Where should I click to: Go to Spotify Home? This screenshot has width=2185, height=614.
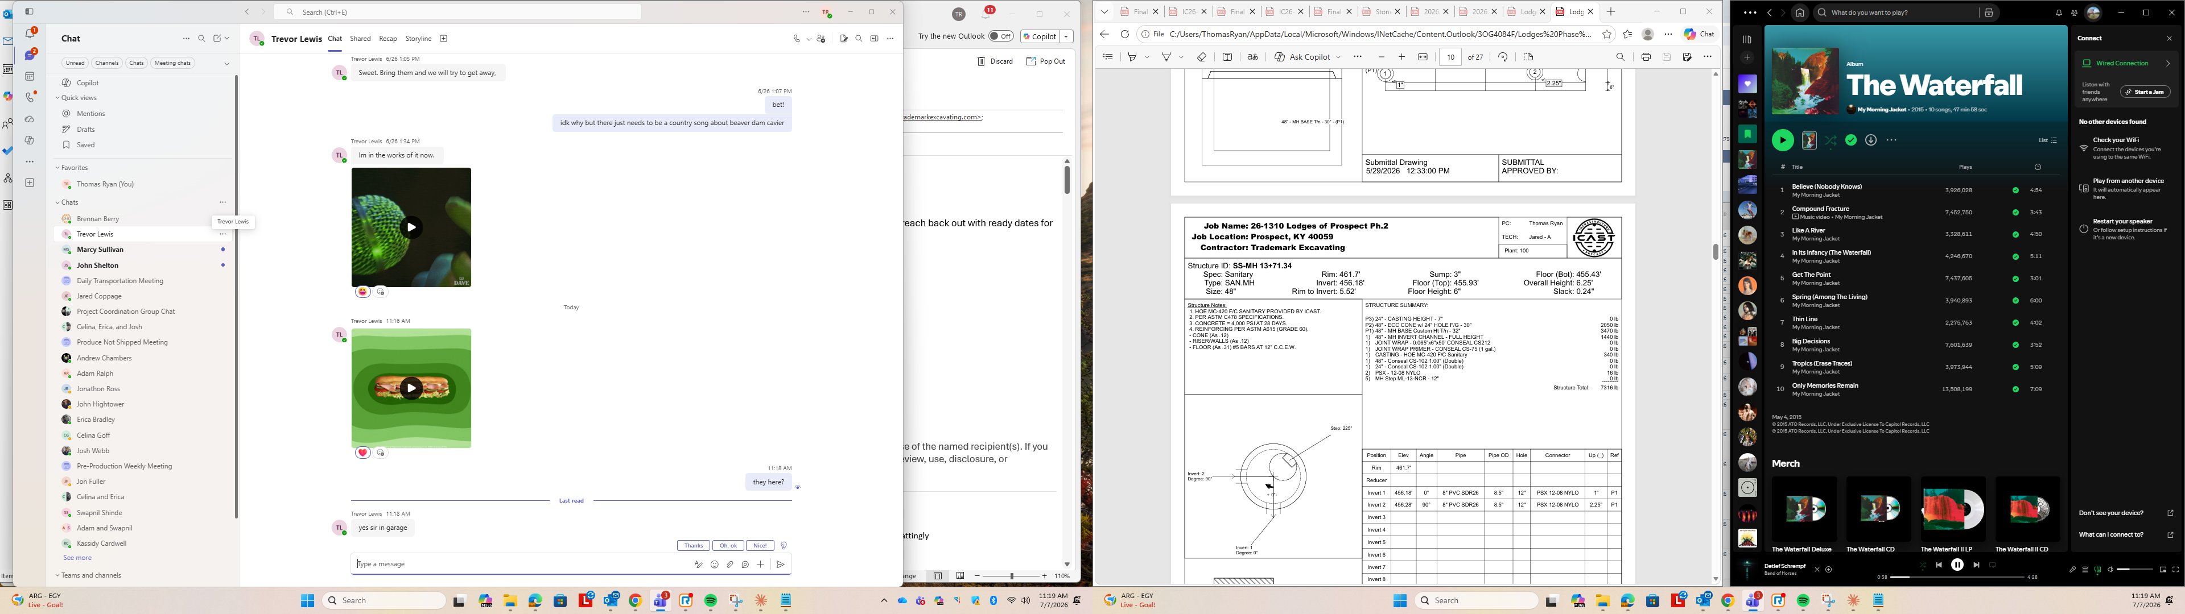pos(1800,13)
